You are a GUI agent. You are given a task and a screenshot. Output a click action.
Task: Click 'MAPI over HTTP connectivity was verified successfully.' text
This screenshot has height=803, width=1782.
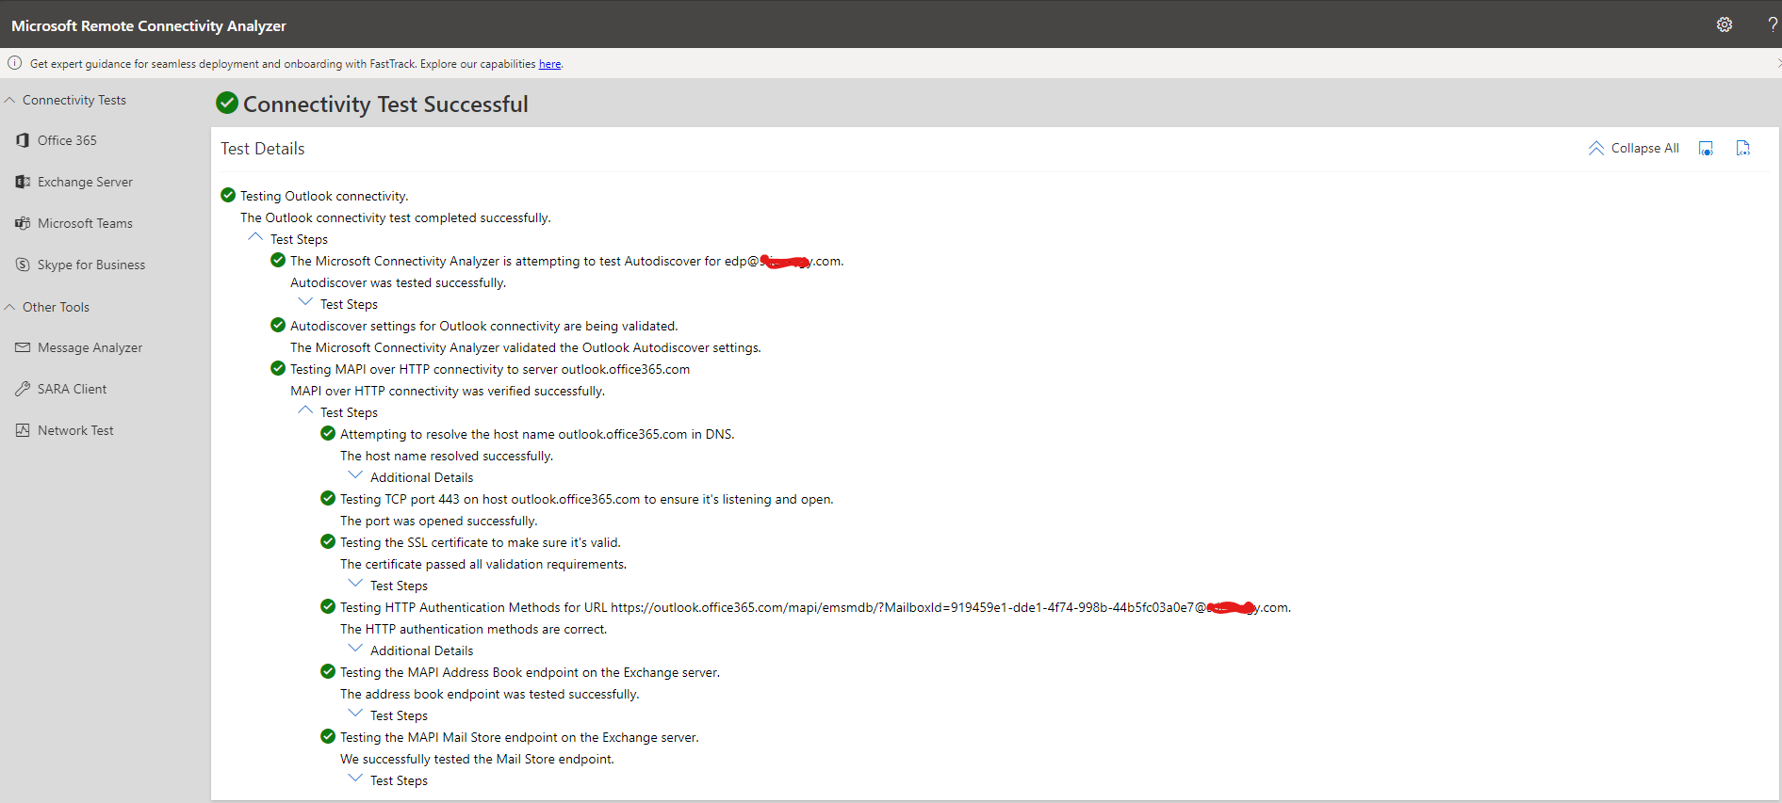click(448, 391)
